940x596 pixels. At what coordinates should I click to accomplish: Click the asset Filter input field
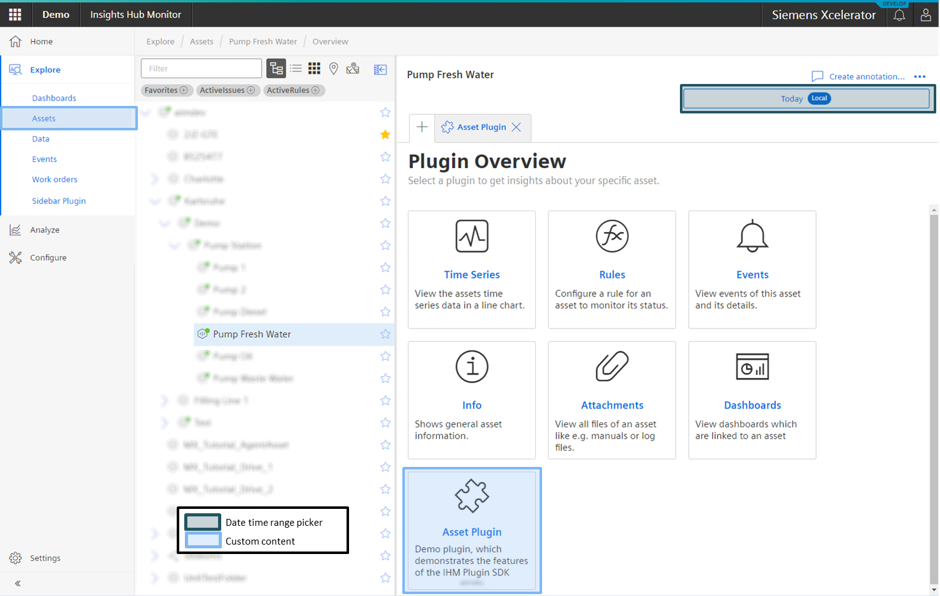tap(201, 68)
